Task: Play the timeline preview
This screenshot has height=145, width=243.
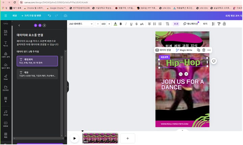Action: [x=74, y=138]
